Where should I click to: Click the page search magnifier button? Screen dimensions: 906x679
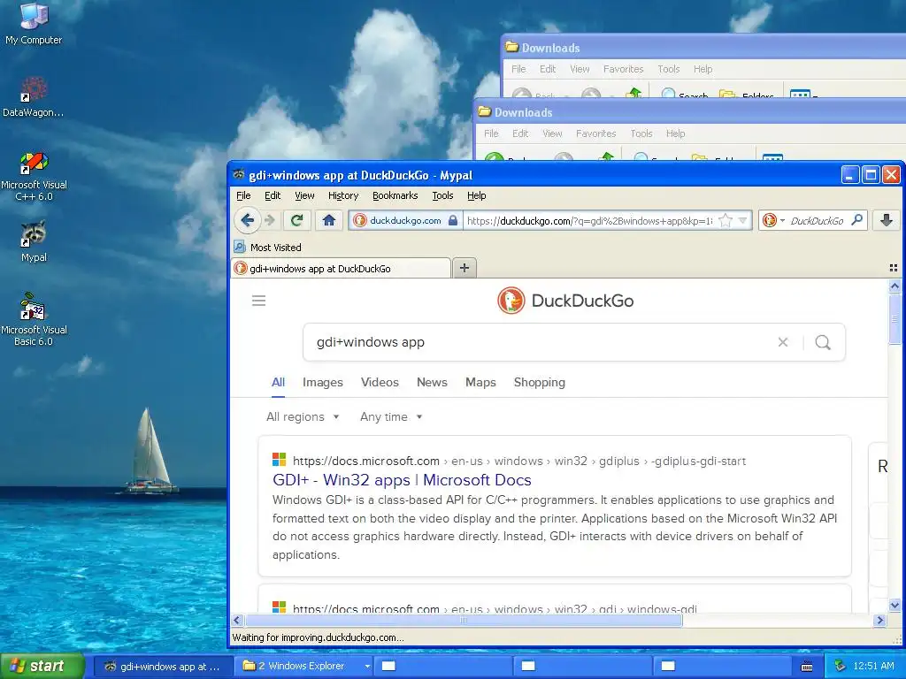point(823,342)
